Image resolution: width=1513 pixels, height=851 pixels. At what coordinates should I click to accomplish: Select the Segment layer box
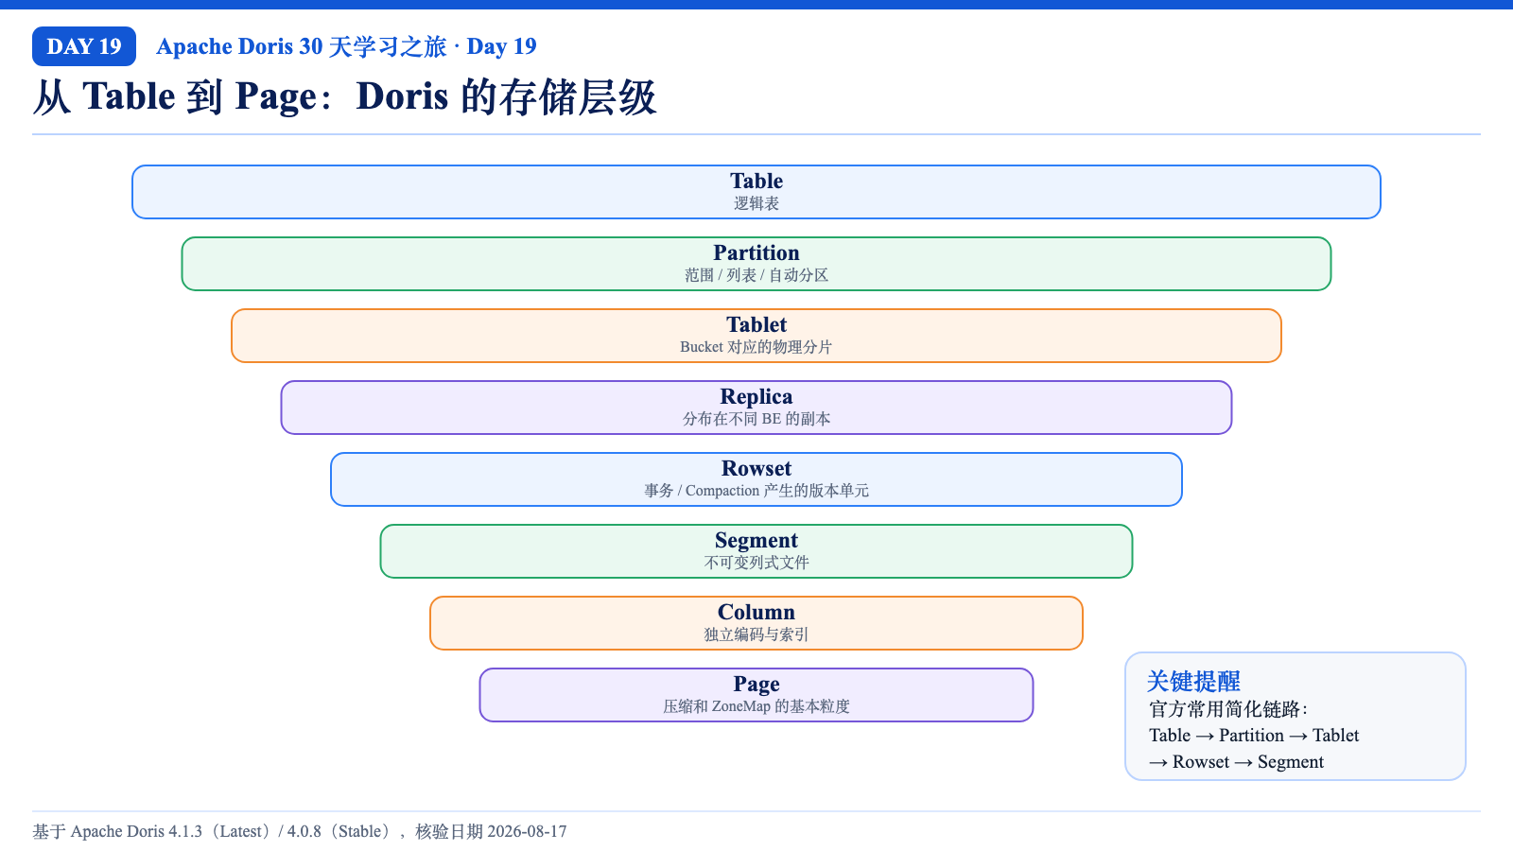[756, 551]
